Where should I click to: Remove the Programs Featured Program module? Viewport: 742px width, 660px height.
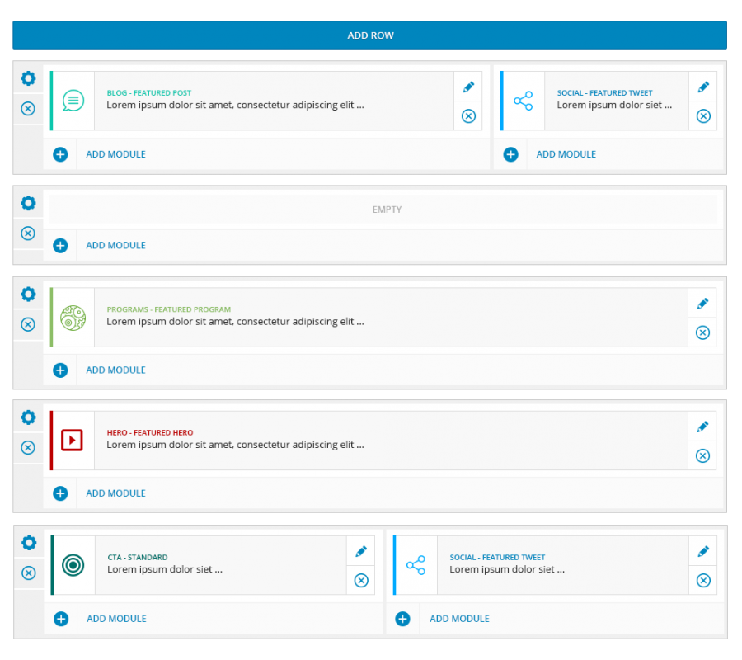coord(702,332)
